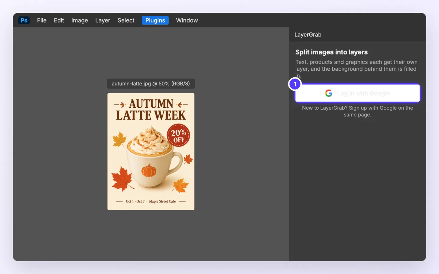Click the panel description starting 'Text, products and graphics'
This screenshot has width=439, height=274.
point(356,69)
